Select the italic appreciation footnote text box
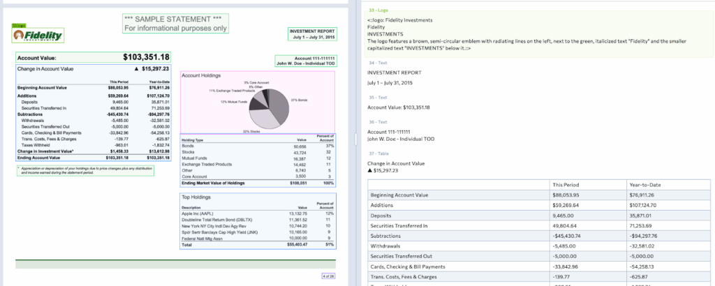Image resolution: width=715 pixels, height=286 pixels. pos(84,170)
